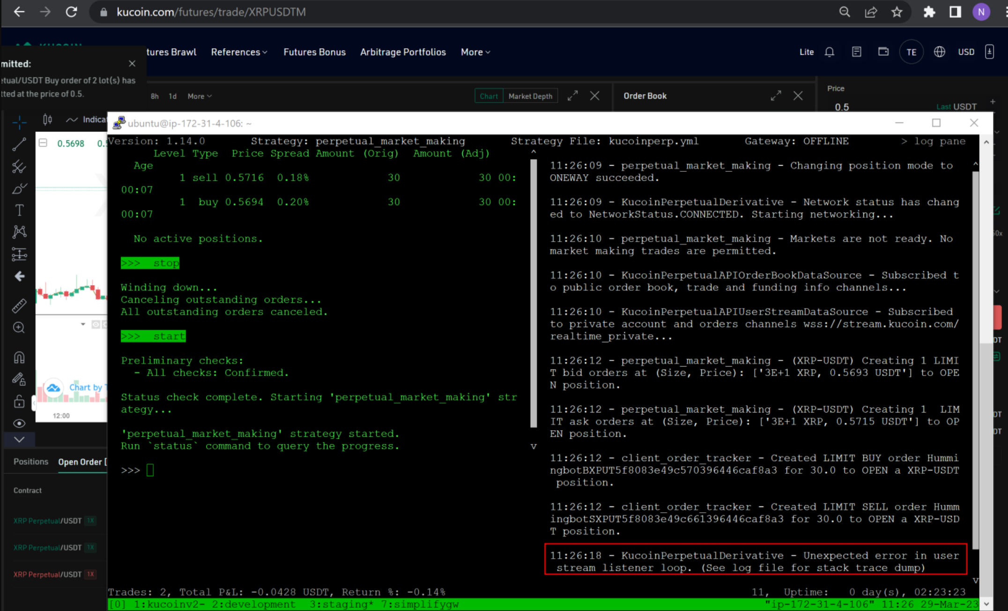1008x611 pixels.
Task: Open the More navigation dropdown
Action: pos(475,52)
